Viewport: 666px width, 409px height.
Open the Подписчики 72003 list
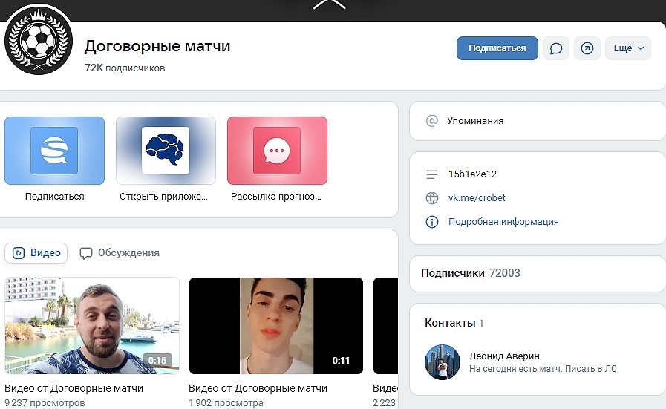471,273
